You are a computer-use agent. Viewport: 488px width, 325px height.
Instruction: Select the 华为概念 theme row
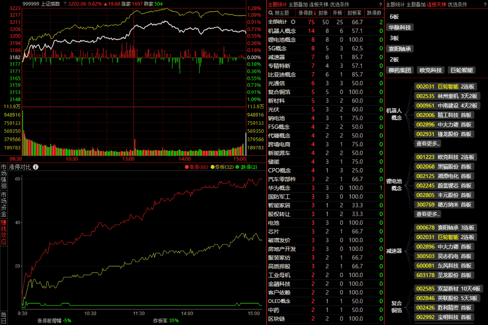click(x=325, y=188)
